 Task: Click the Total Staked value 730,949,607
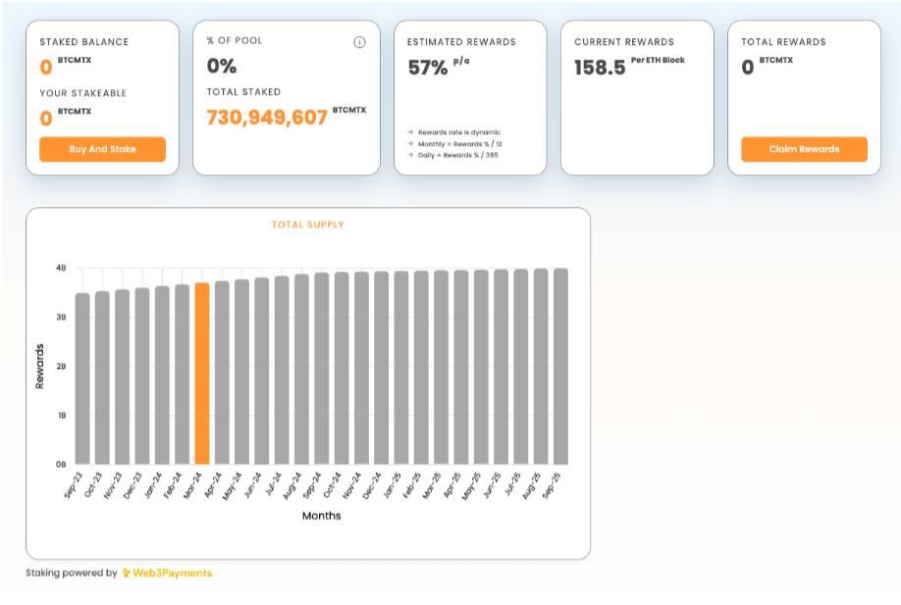[267, 117]
